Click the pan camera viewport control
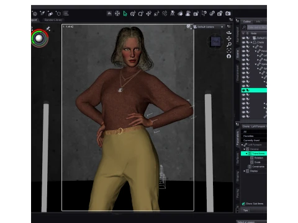Image resolution: width=298 pixels, height=223 pixels. (229, 38)
